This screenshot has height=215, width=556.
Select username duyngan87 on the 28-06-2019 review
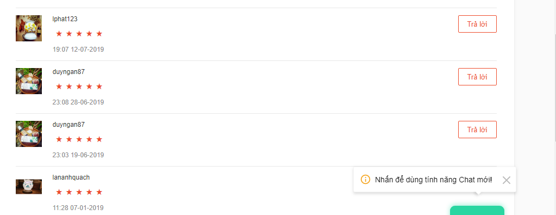[68, 72]
